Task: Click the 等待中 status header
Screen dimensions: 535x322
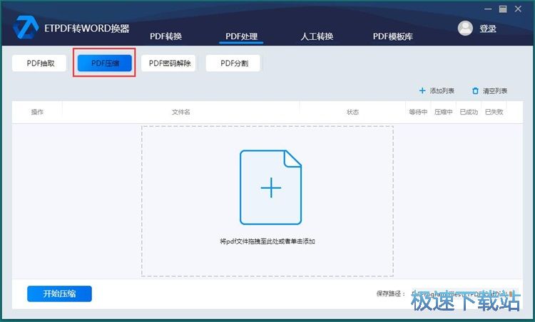Action: pyautogui.click(x=418, y=112)
